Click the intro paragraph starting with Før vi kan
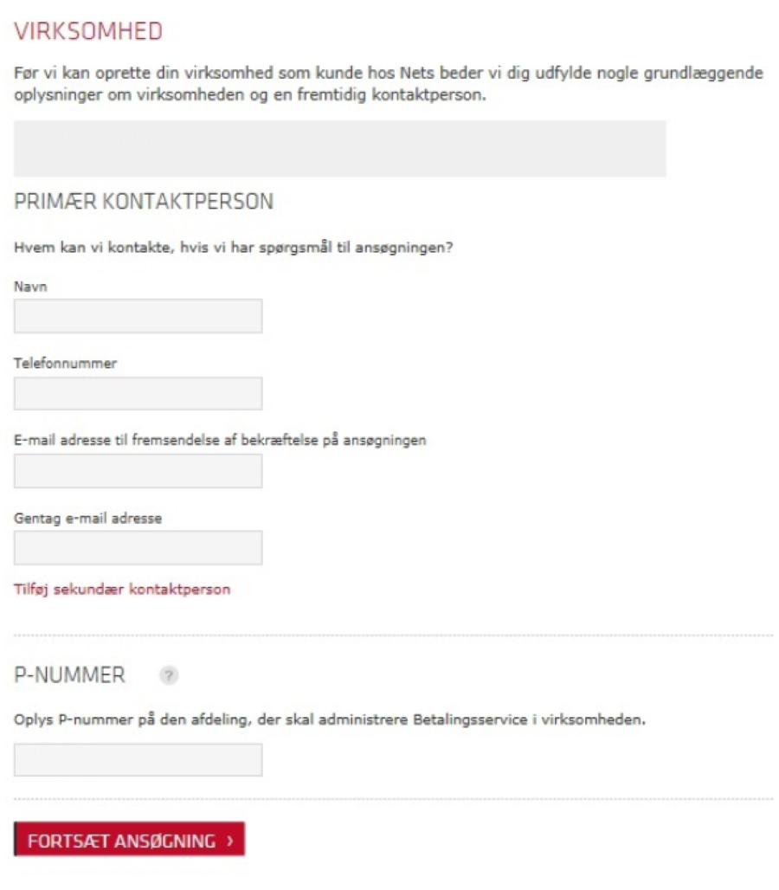The image size is (779, 890). (x=389, y=84)
